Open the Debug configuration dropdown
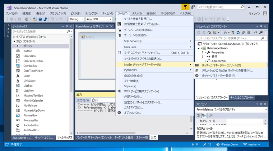273x151 pixels. point(77,19)
